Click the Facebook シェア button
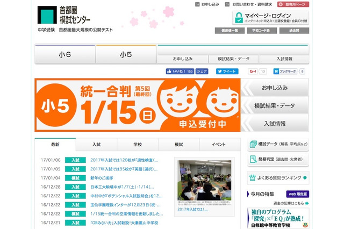This screenshot has height=229, width=344. (x=202, y=71)
